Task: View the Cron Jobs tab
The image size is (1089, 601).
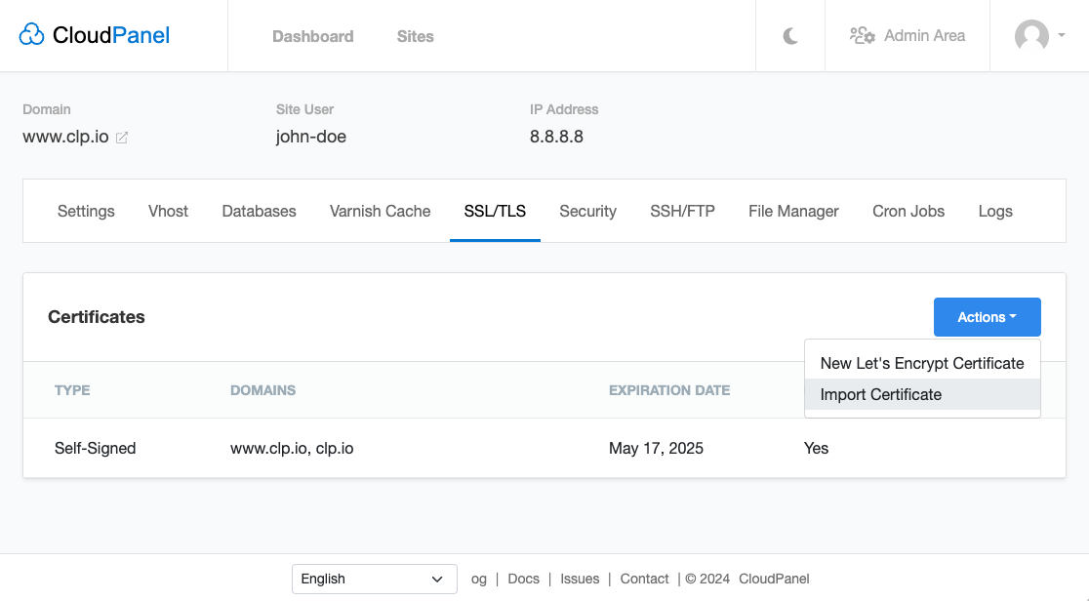Action: [x=907, y=211]
